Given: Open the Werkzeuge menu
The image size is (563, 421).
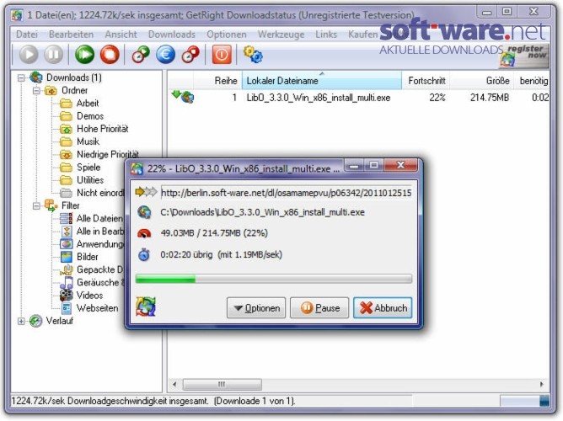Looking at the screenshot, I should 281,35.
